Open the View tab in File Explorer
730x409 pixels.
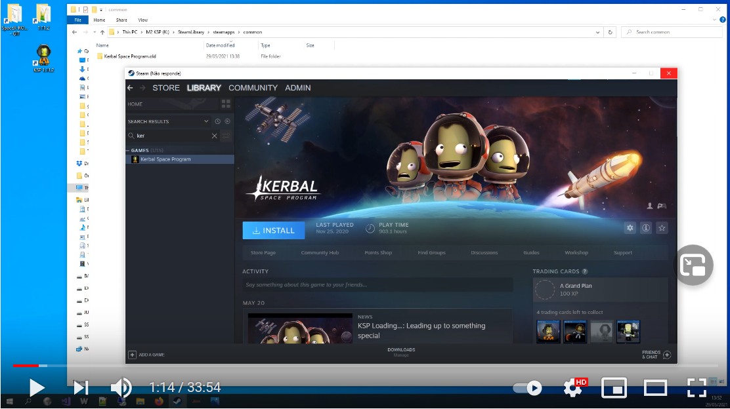tap(143, 20)
